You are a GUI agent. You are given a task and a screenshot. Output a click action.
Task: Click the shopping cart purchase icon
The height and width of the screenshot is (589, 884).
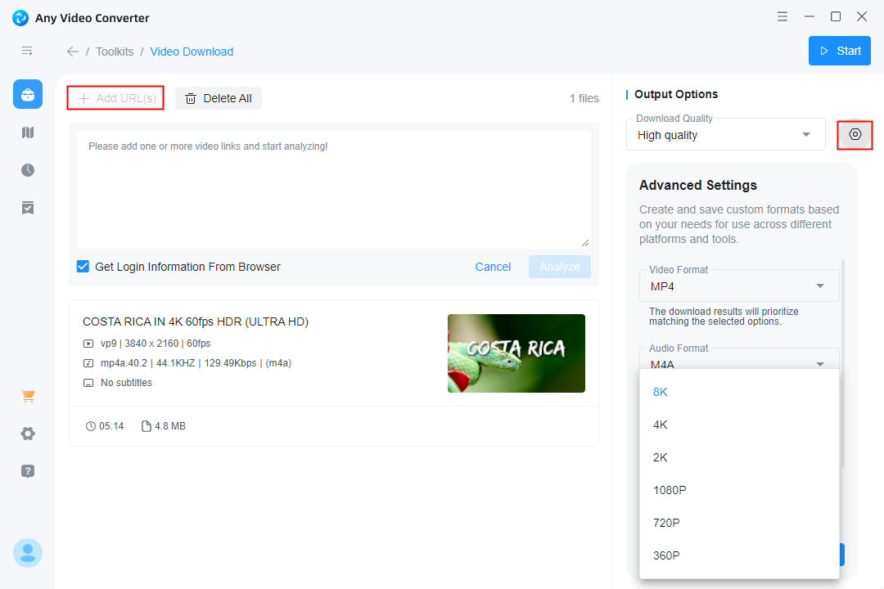pyautogui.click(x=28, y=397)
